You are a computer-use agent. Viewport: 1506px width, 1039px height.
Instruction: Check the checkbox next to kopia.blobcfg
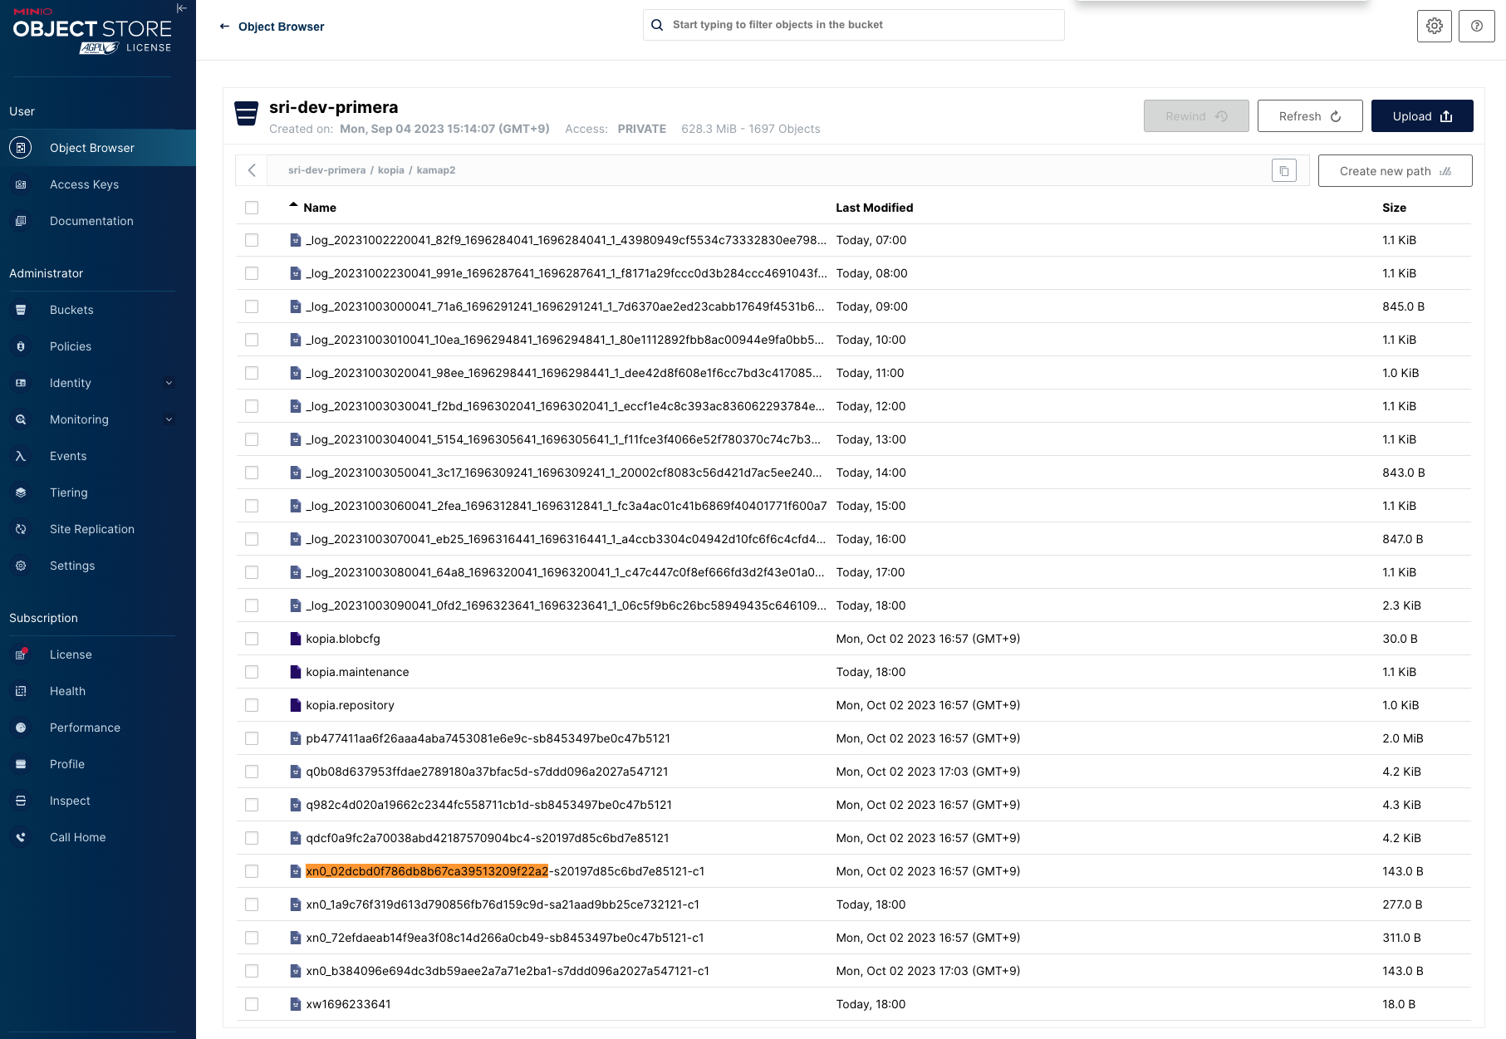[x=252, y=639]
